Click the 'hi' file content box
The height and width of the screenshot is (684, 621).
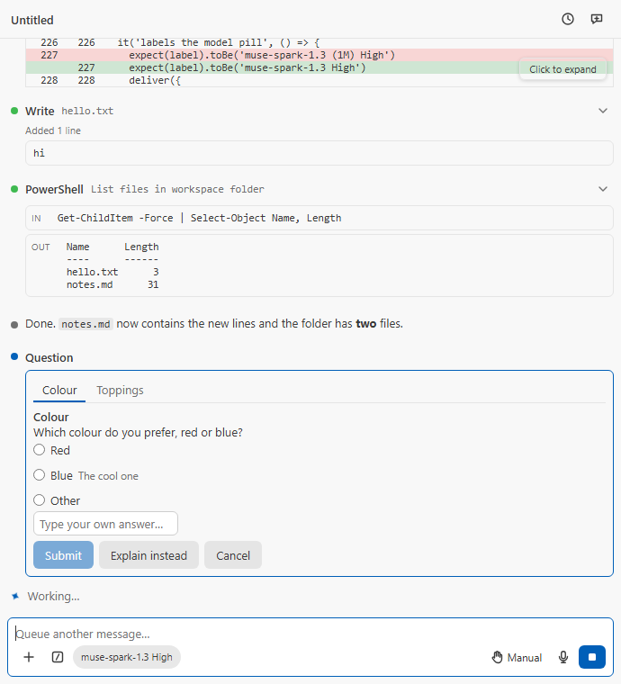(x=319, y=153)
